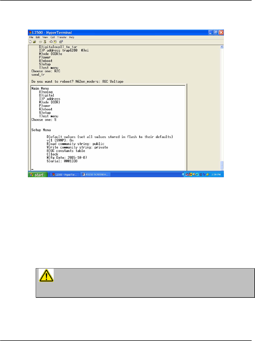Minimize the HyperTerminal window
Image resolution: width=255 pixels, height=341 pixels.
click(211, 32)
